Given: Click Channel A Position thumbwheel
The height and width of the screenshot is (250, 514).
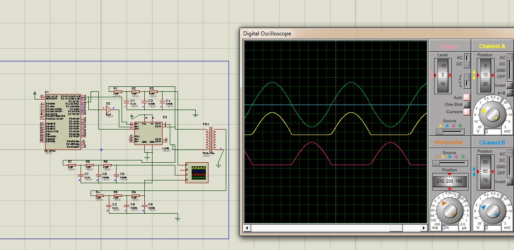Looking at the screenshot, I should (x=485, y=75).
